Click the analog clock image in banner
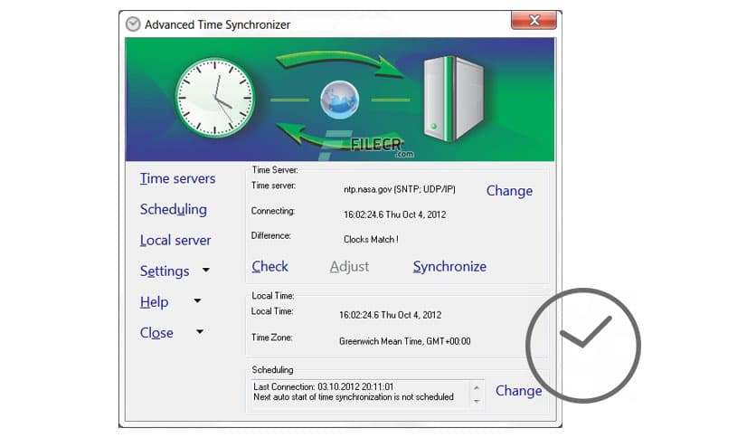756x438 pixels. 214,98
